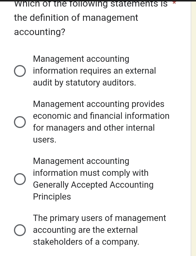Click the text "The primary users of management"

coord(99,218)
